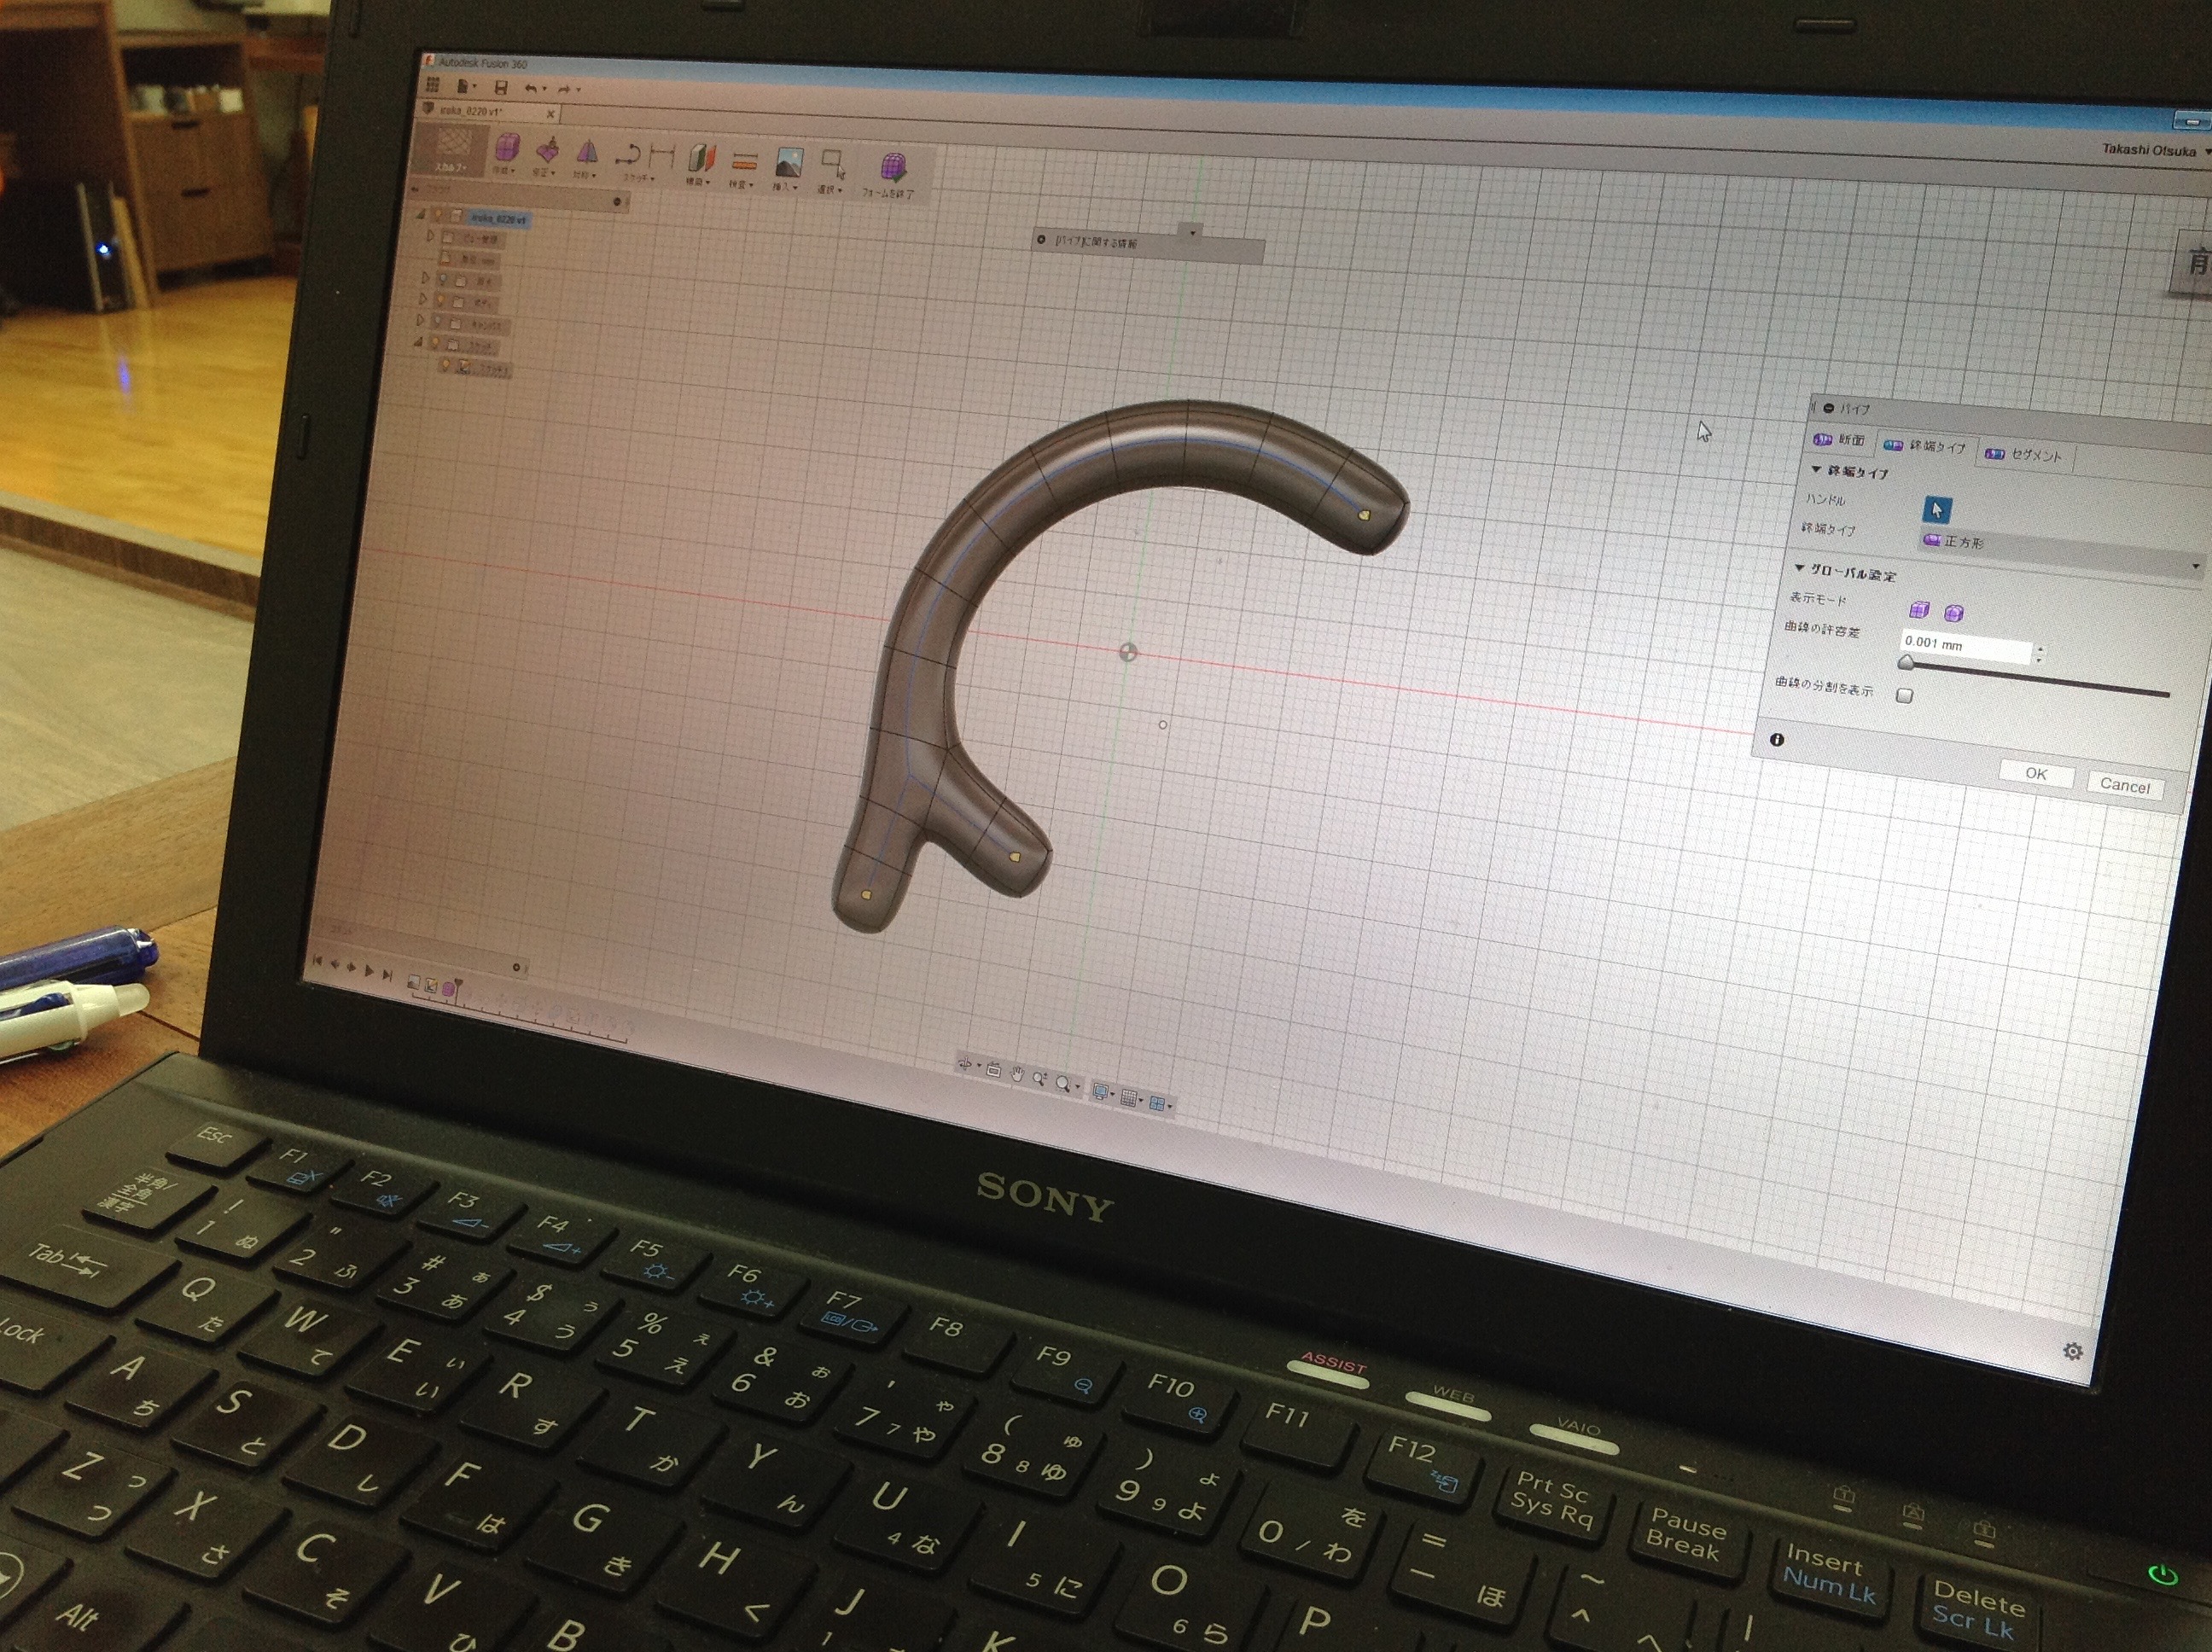Expand the first folder under the root
The width and height of the screenshot is (2212, 1652).
(x=431, y=236)
